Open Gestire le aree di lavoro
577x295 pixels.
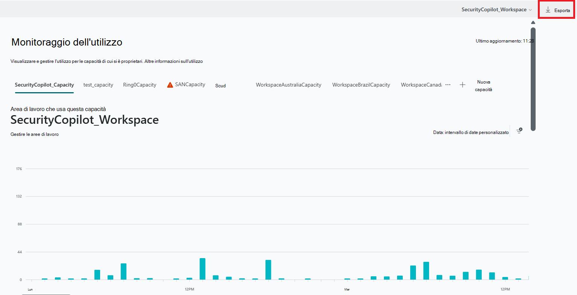coord(34,134)
